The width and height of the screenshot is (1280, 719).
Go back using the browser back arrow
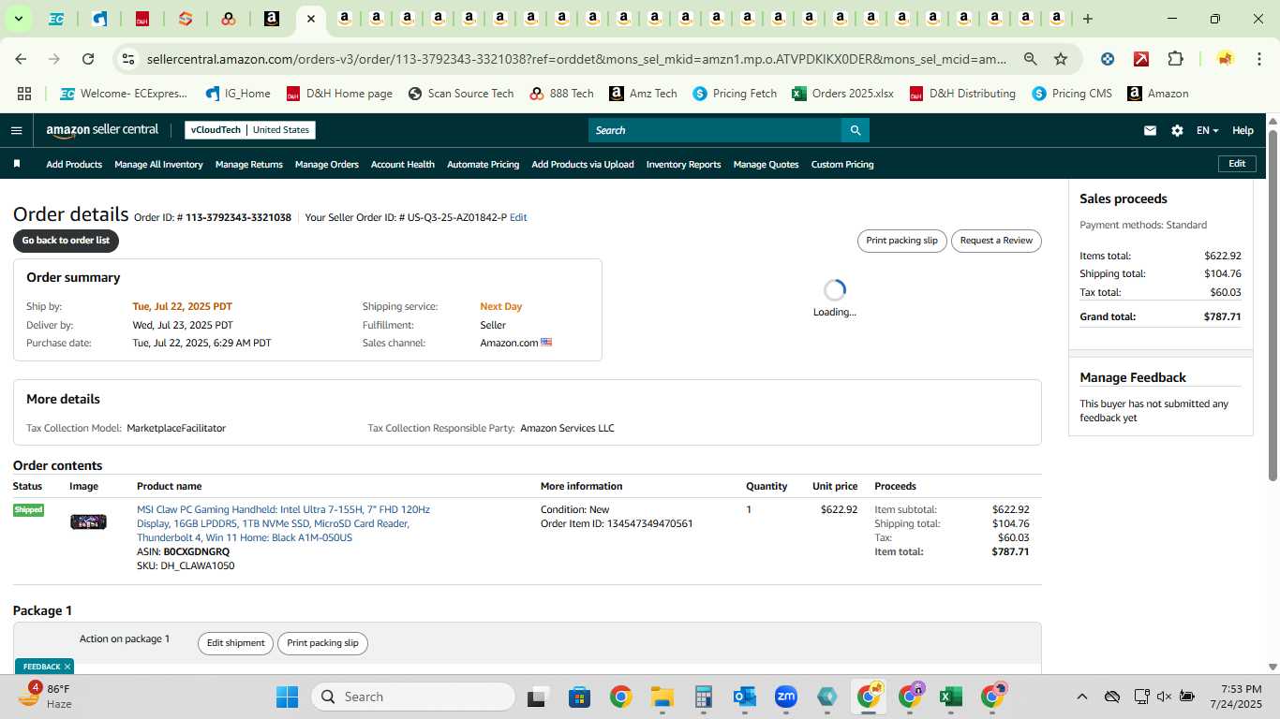[x=21, y=59]
